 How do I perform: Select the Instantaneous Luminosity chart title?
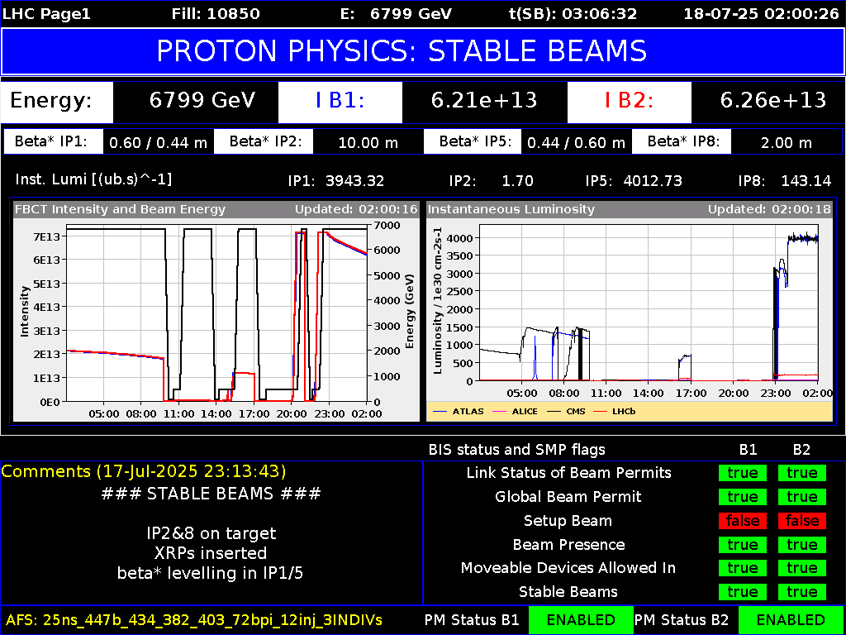coord(511,209)
